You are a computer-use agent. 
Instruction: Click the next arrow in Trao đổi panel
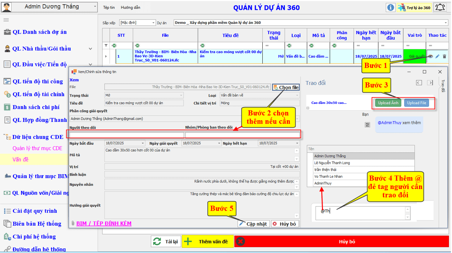point(430,83)
